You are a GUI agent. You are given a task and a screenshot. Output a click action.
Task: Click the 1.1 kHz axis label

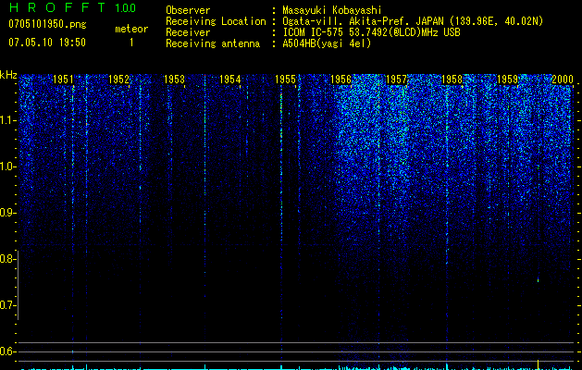(x=7, y=120)
